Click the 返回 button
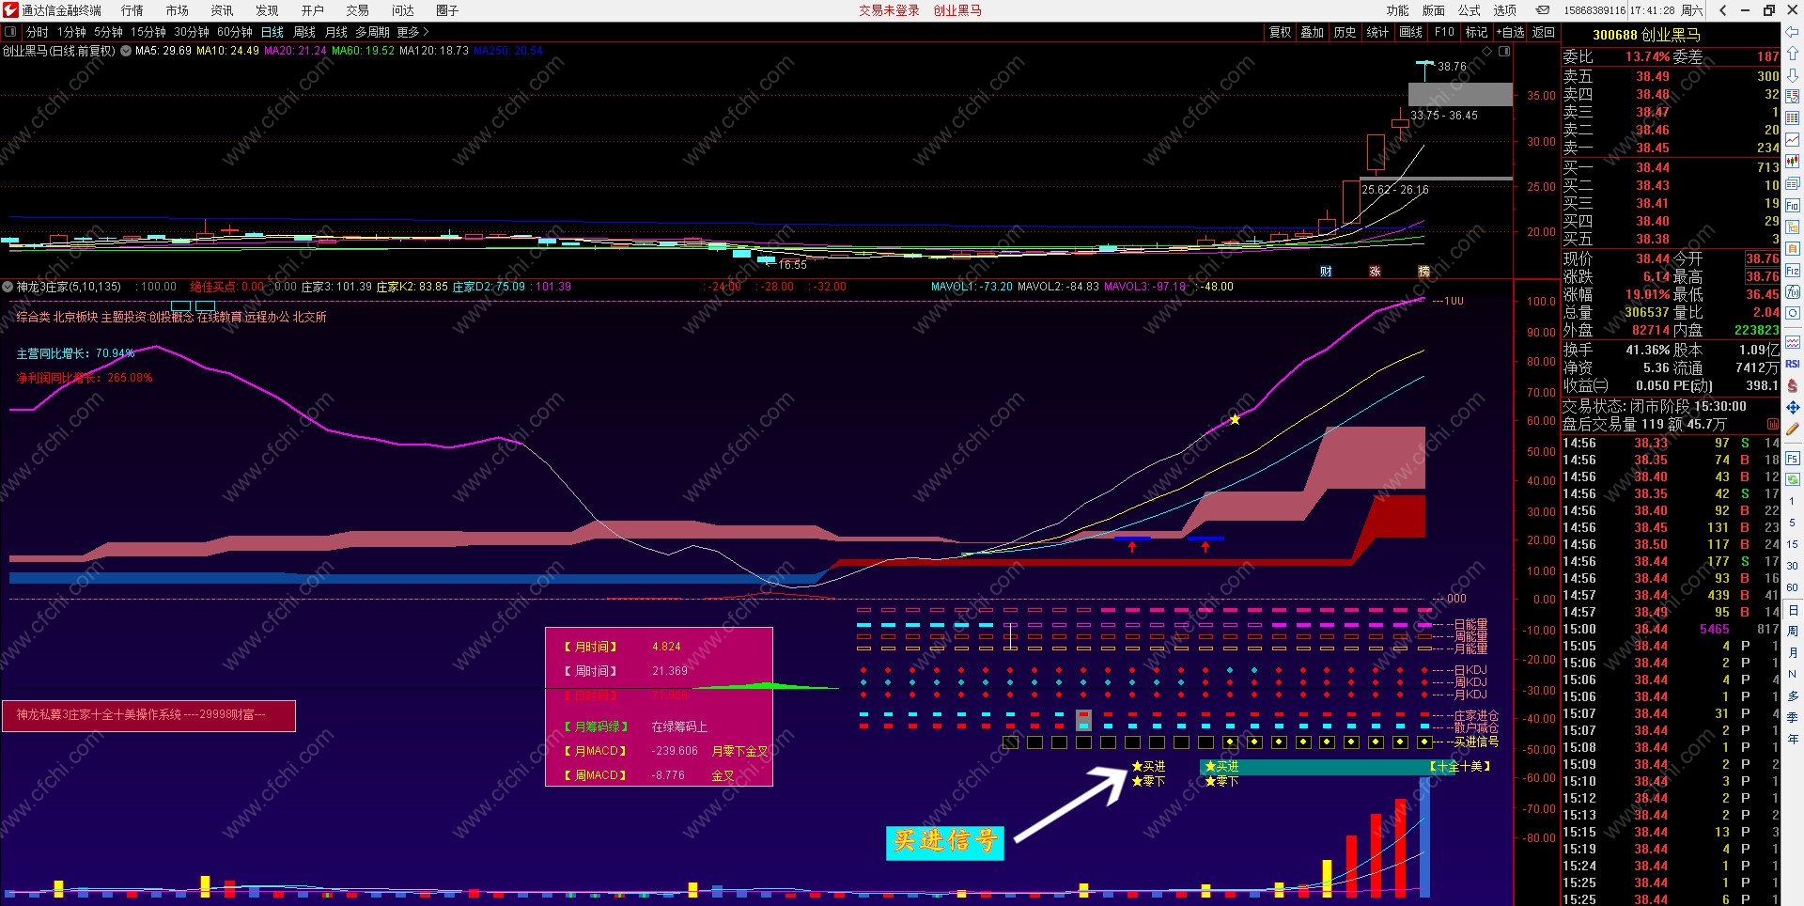Screen dimensions: 1804x906 [x=1544, y=32]
